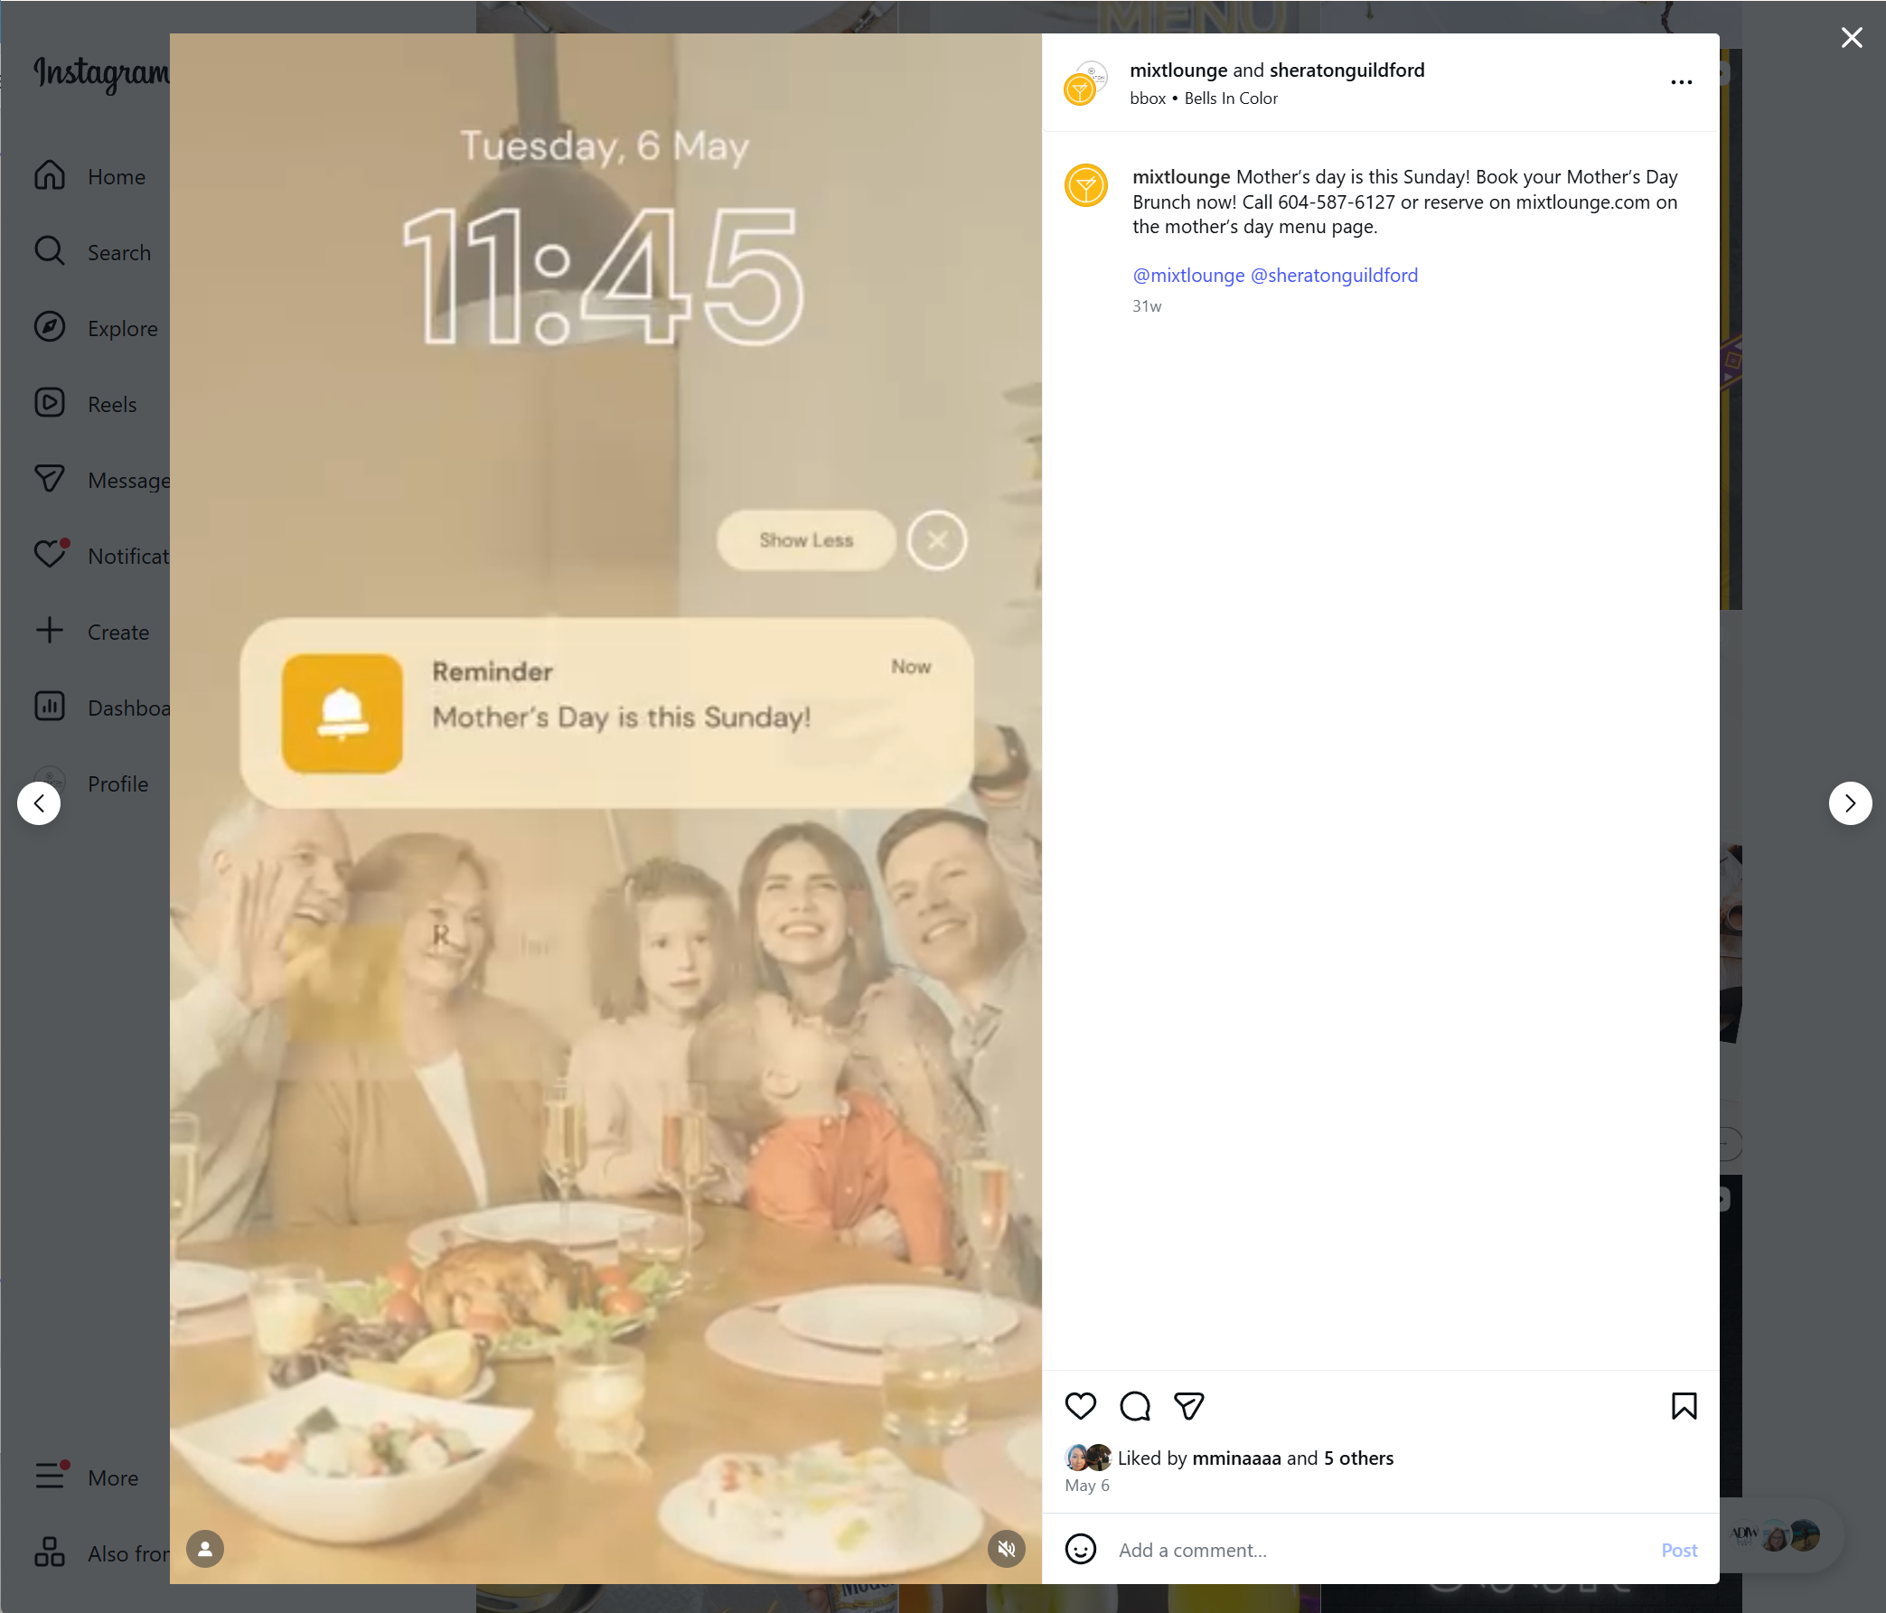Open emoji picker in comment box
Viewport: 1886px width, 1613px height.
click(x=1081, y=1549)
